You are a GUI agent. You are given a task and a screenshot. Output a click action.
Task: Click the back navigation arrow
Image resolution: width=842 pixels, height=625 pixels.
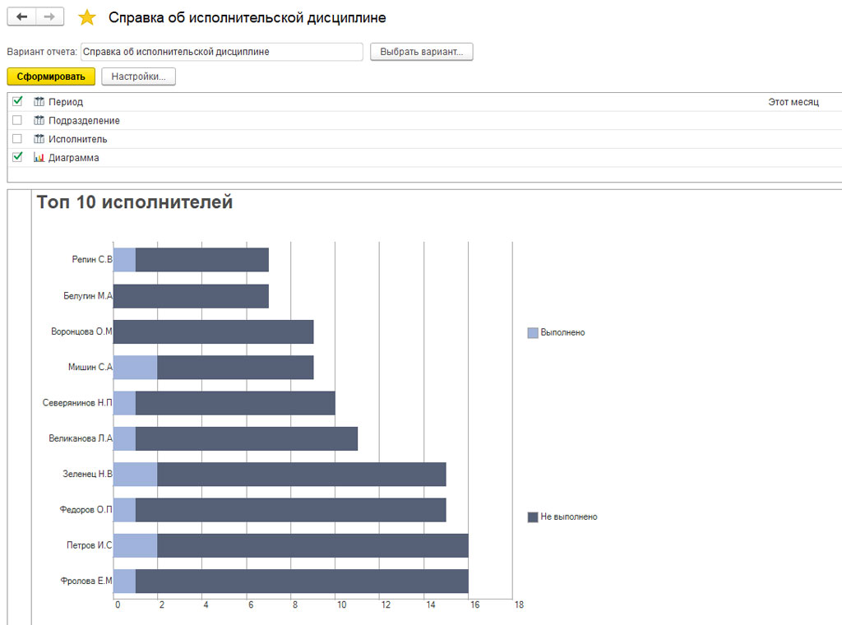click(x=21, y=17)
